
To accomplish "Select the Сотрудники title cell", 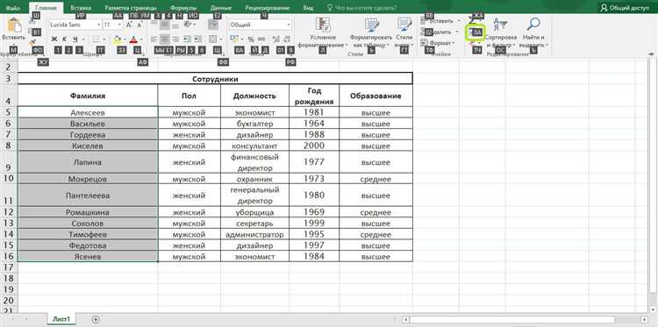I will [x=215, y=78].
